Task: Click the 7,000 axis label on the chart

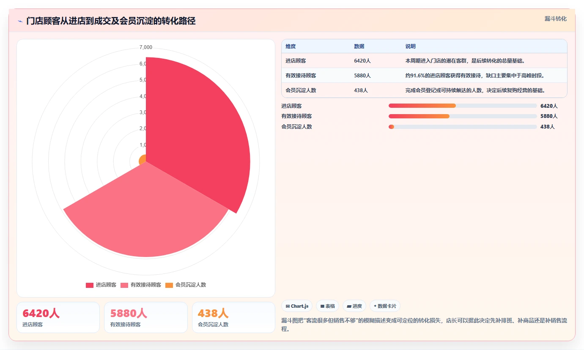Action: (146, 47)
